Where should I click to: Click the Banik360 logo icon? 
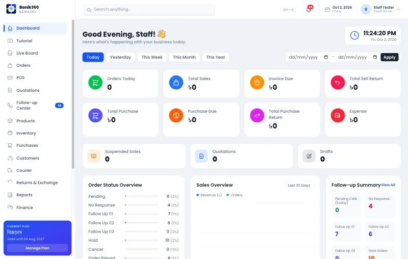pos(11,9)
